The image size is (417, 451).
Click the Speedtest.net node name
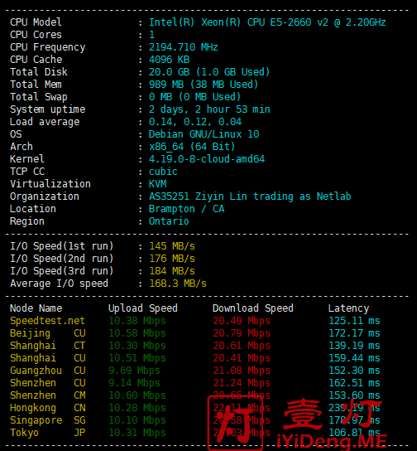click(47, 320)
